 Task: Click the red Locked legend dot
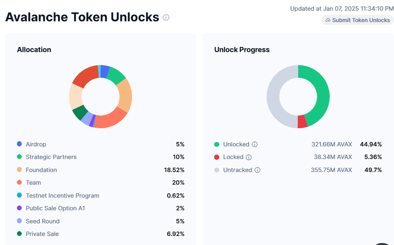pos(217,157)
